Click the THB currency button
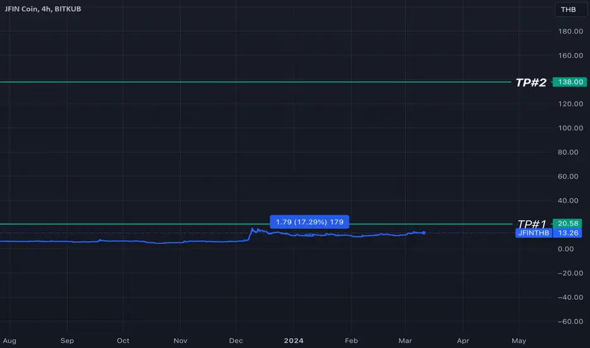The width and height of the screenshot is (590, 348). coord(570,9)
